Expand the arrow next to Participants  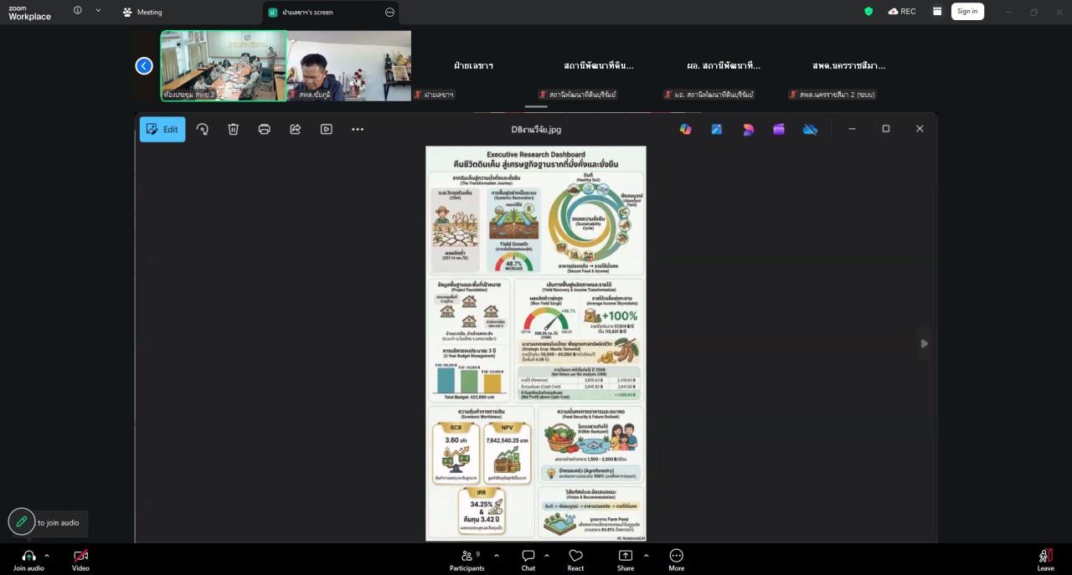coord(497,555)
